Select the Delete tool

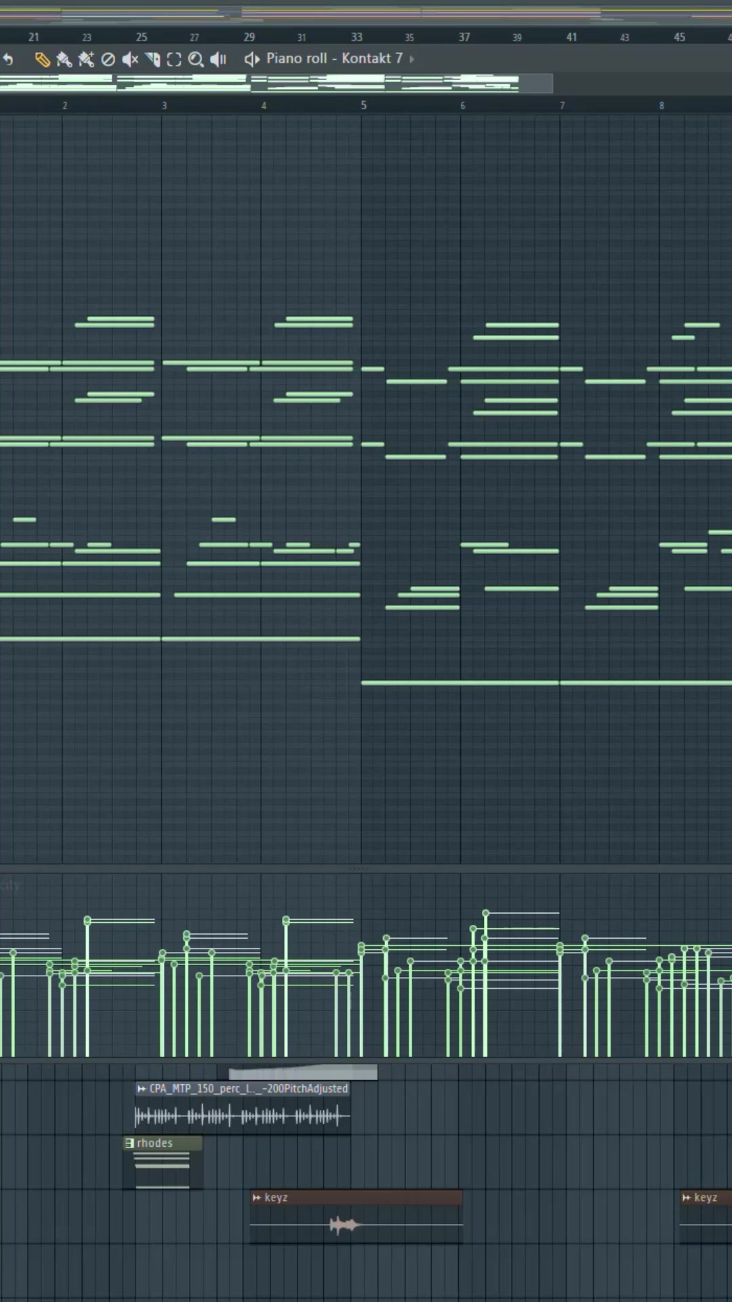coord(108,60)
